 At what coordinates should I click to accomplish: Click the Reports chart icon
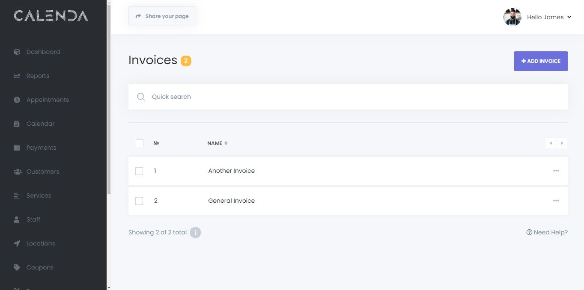click(x=17, y=76)
